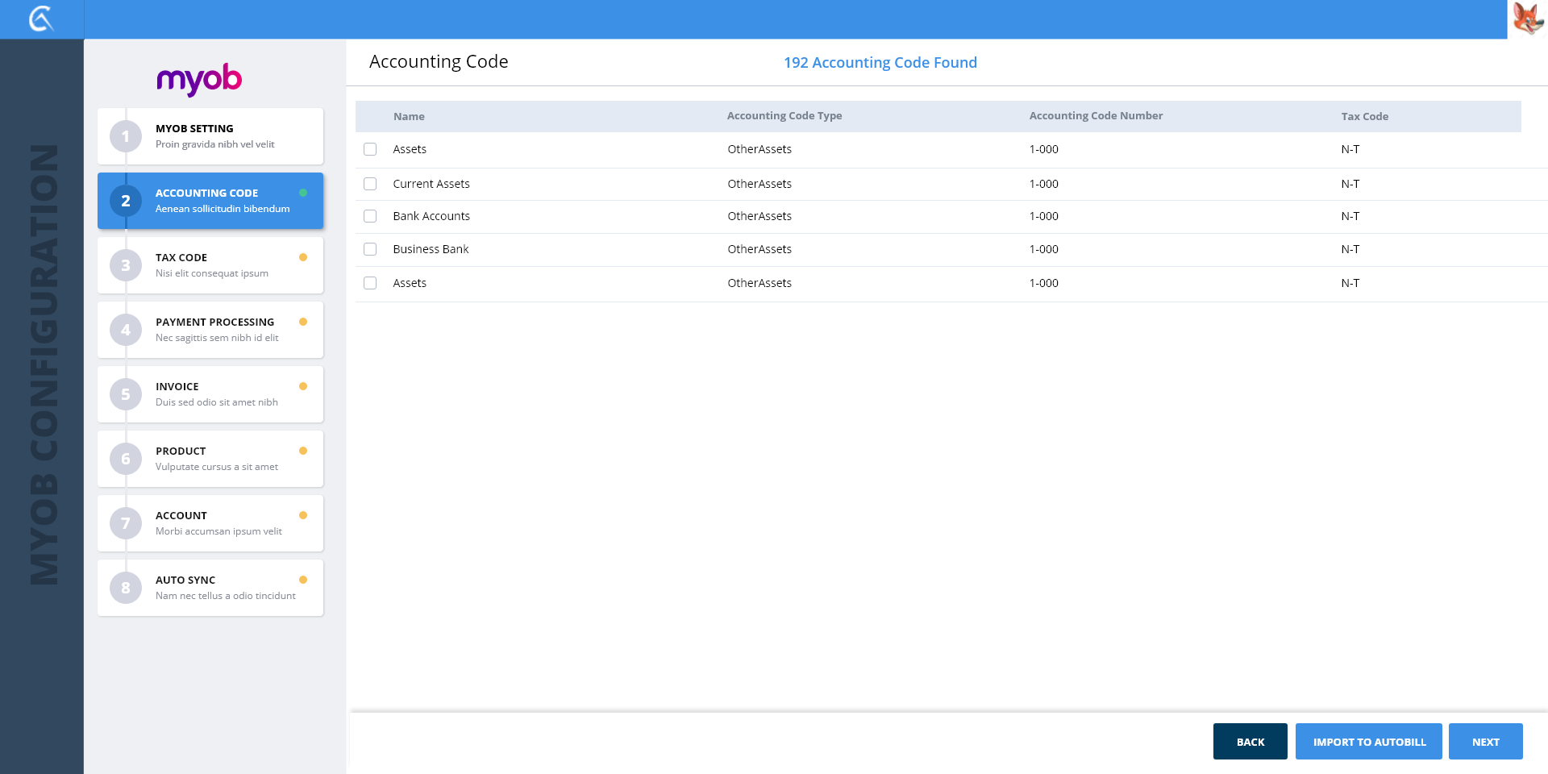This screenshot has width=1548, height=774.
Task: Click the Next button
Action: (1485, 742)
